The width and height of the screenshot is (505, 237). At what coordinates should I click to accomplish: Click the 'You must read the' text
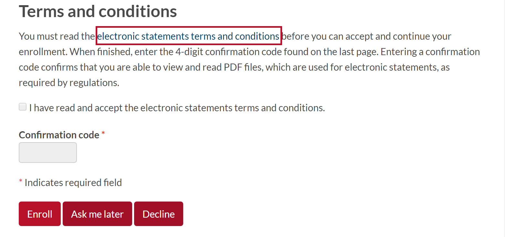(57, 36)
